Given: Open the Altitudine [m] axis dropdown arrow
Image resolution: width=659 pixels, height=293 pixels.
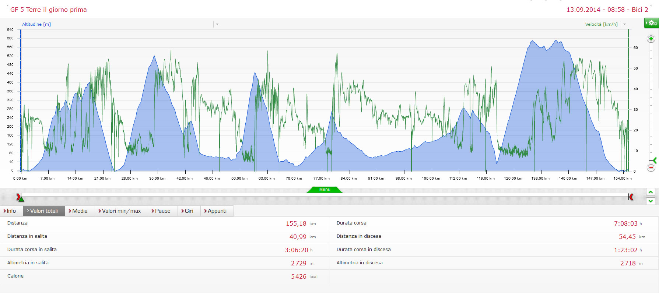Looking at the screenshot, I should (217, 24).
